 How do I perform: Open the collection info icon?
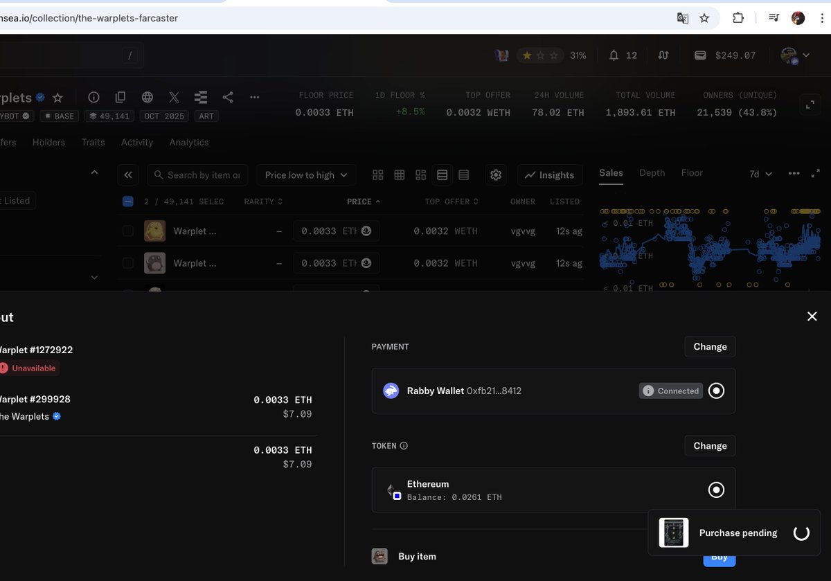pyautogui.click(x=94, y=98)
